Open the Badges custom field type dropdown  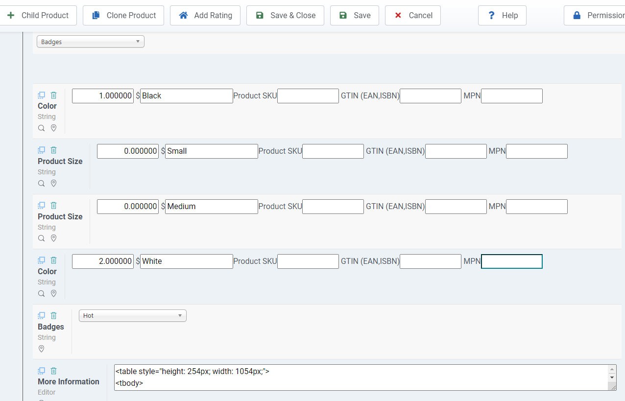91,42
